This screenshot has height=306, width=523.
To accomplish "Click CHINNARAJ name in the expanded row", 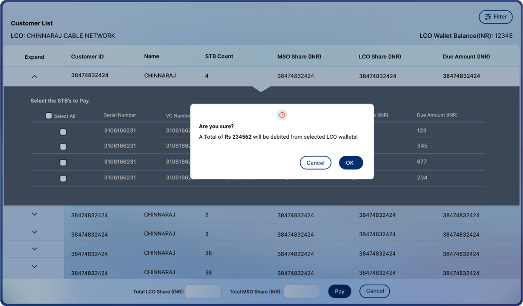I will 160,75.
